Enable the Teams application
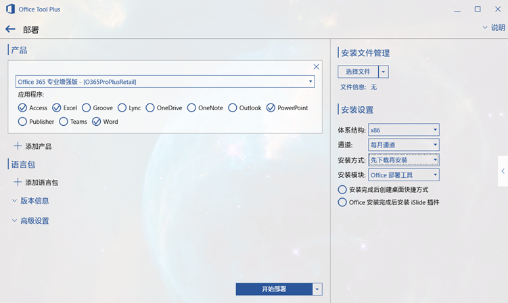The height and width of the screenshot is (303, 508). tap(64, 122)
